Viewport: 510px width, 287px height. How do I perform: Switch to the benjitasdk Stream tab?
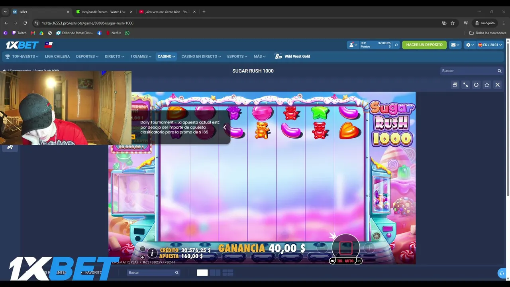104,12
